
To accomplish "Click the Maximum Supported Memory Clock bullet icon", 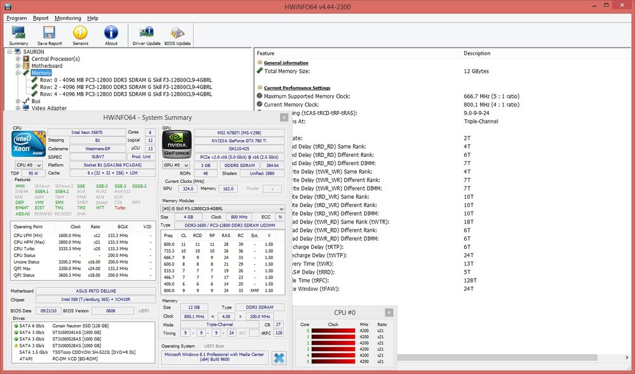I will pos(260,96).
